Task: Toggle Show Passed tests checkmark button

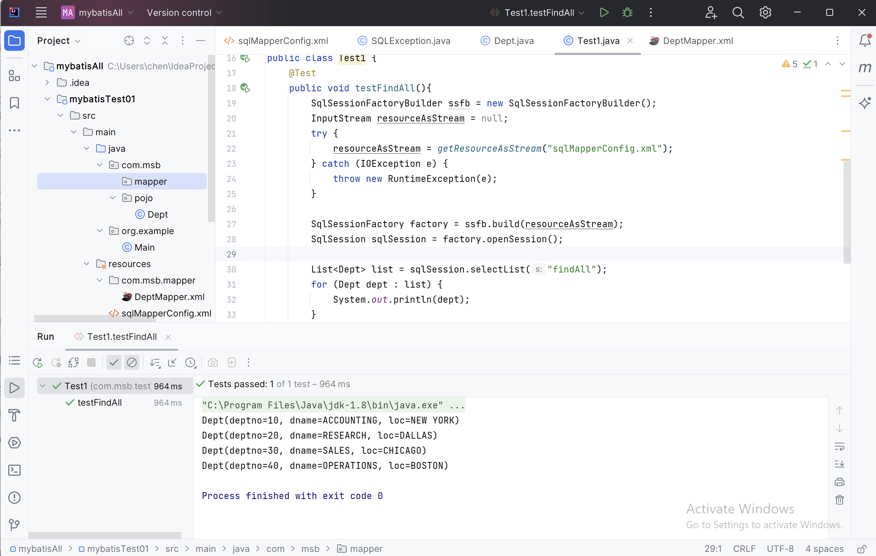Action: [x=114, y=362]
